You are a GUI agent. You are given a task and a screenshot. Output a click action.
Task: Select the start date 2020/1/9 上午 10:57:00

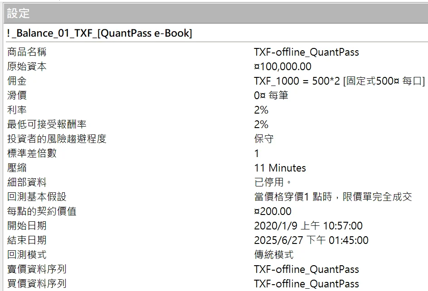308,226
